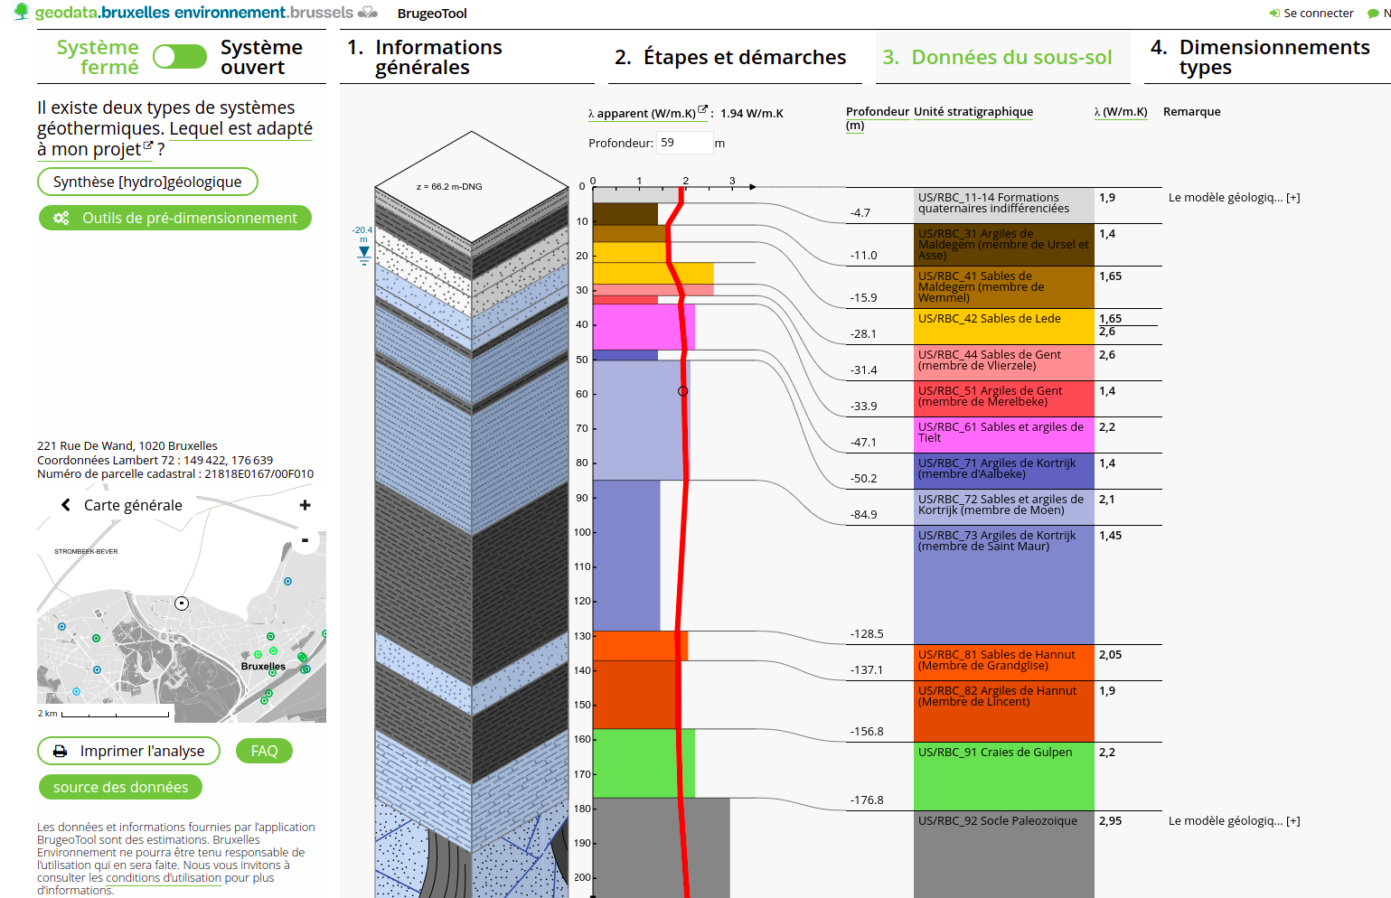1391x898 pixels.
Task: Click Se connecter login link
Action: pos(1319,13)
